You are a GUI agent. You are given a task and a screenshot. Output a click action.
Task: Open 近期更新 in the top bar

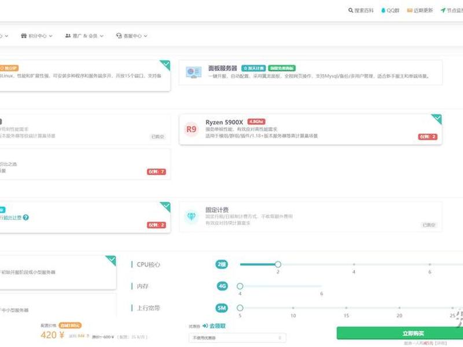(420, 10)
